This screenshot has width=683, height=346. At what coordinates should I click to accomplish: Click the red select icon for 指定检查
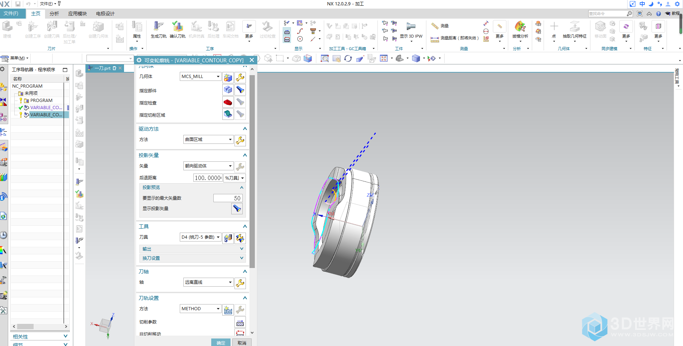tap(228, 102)
